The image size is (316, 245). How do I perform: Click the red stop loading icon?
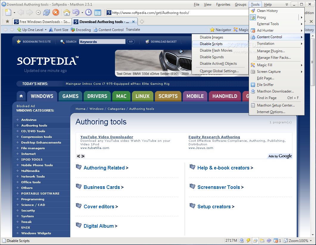56,13
